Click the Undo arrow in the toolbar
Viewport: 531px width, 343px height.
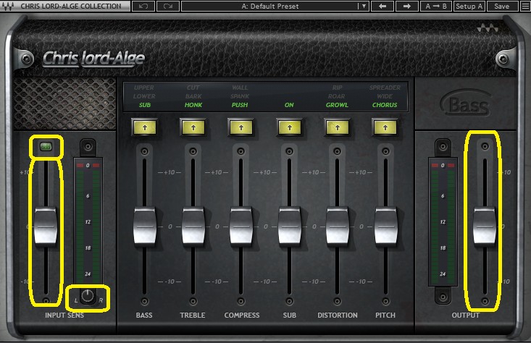(143, 6)
